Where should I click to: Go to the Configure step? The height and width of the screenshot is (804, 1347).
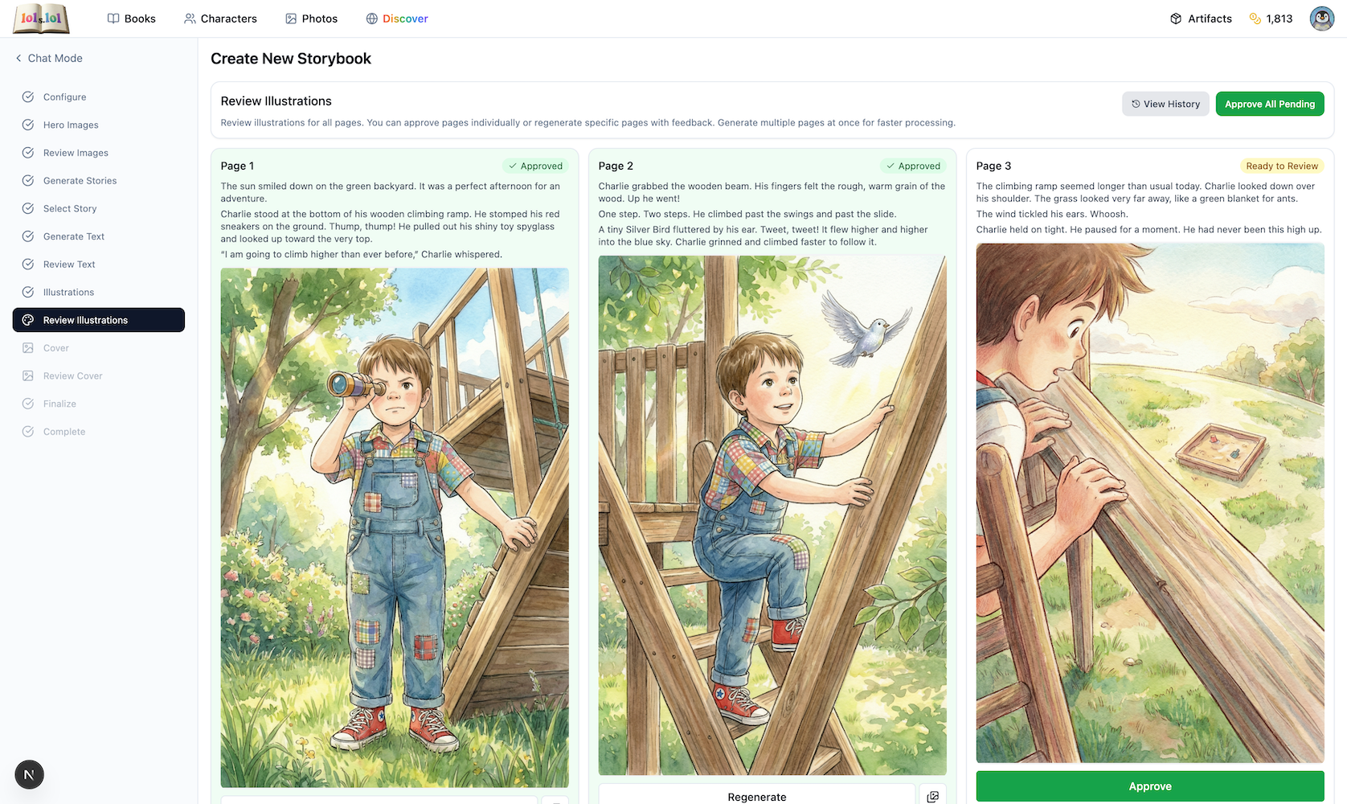[x=64, y=97]
